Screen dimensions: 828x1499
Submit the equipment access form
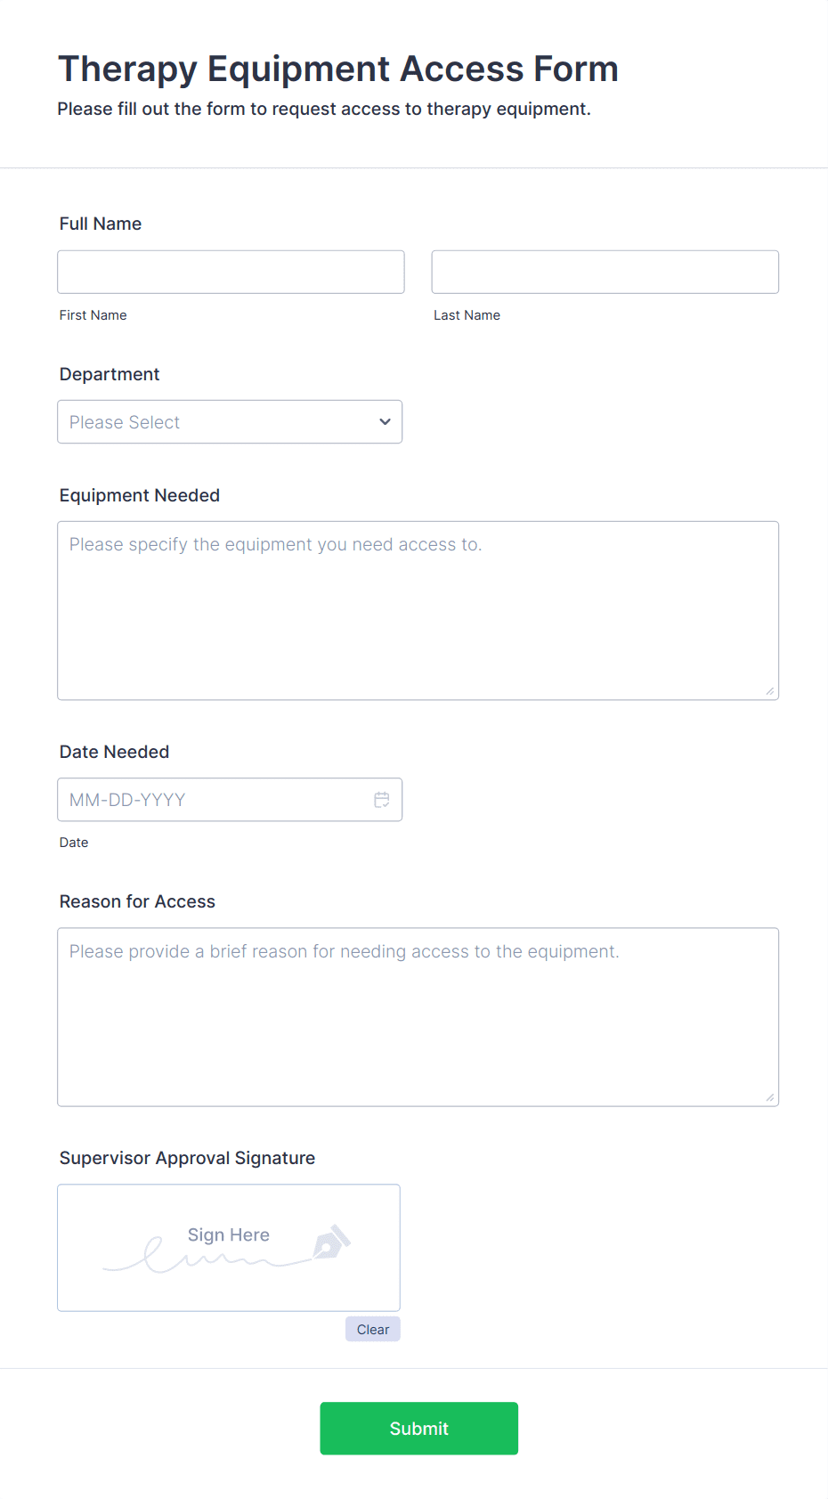click(x=418, y=1429)
